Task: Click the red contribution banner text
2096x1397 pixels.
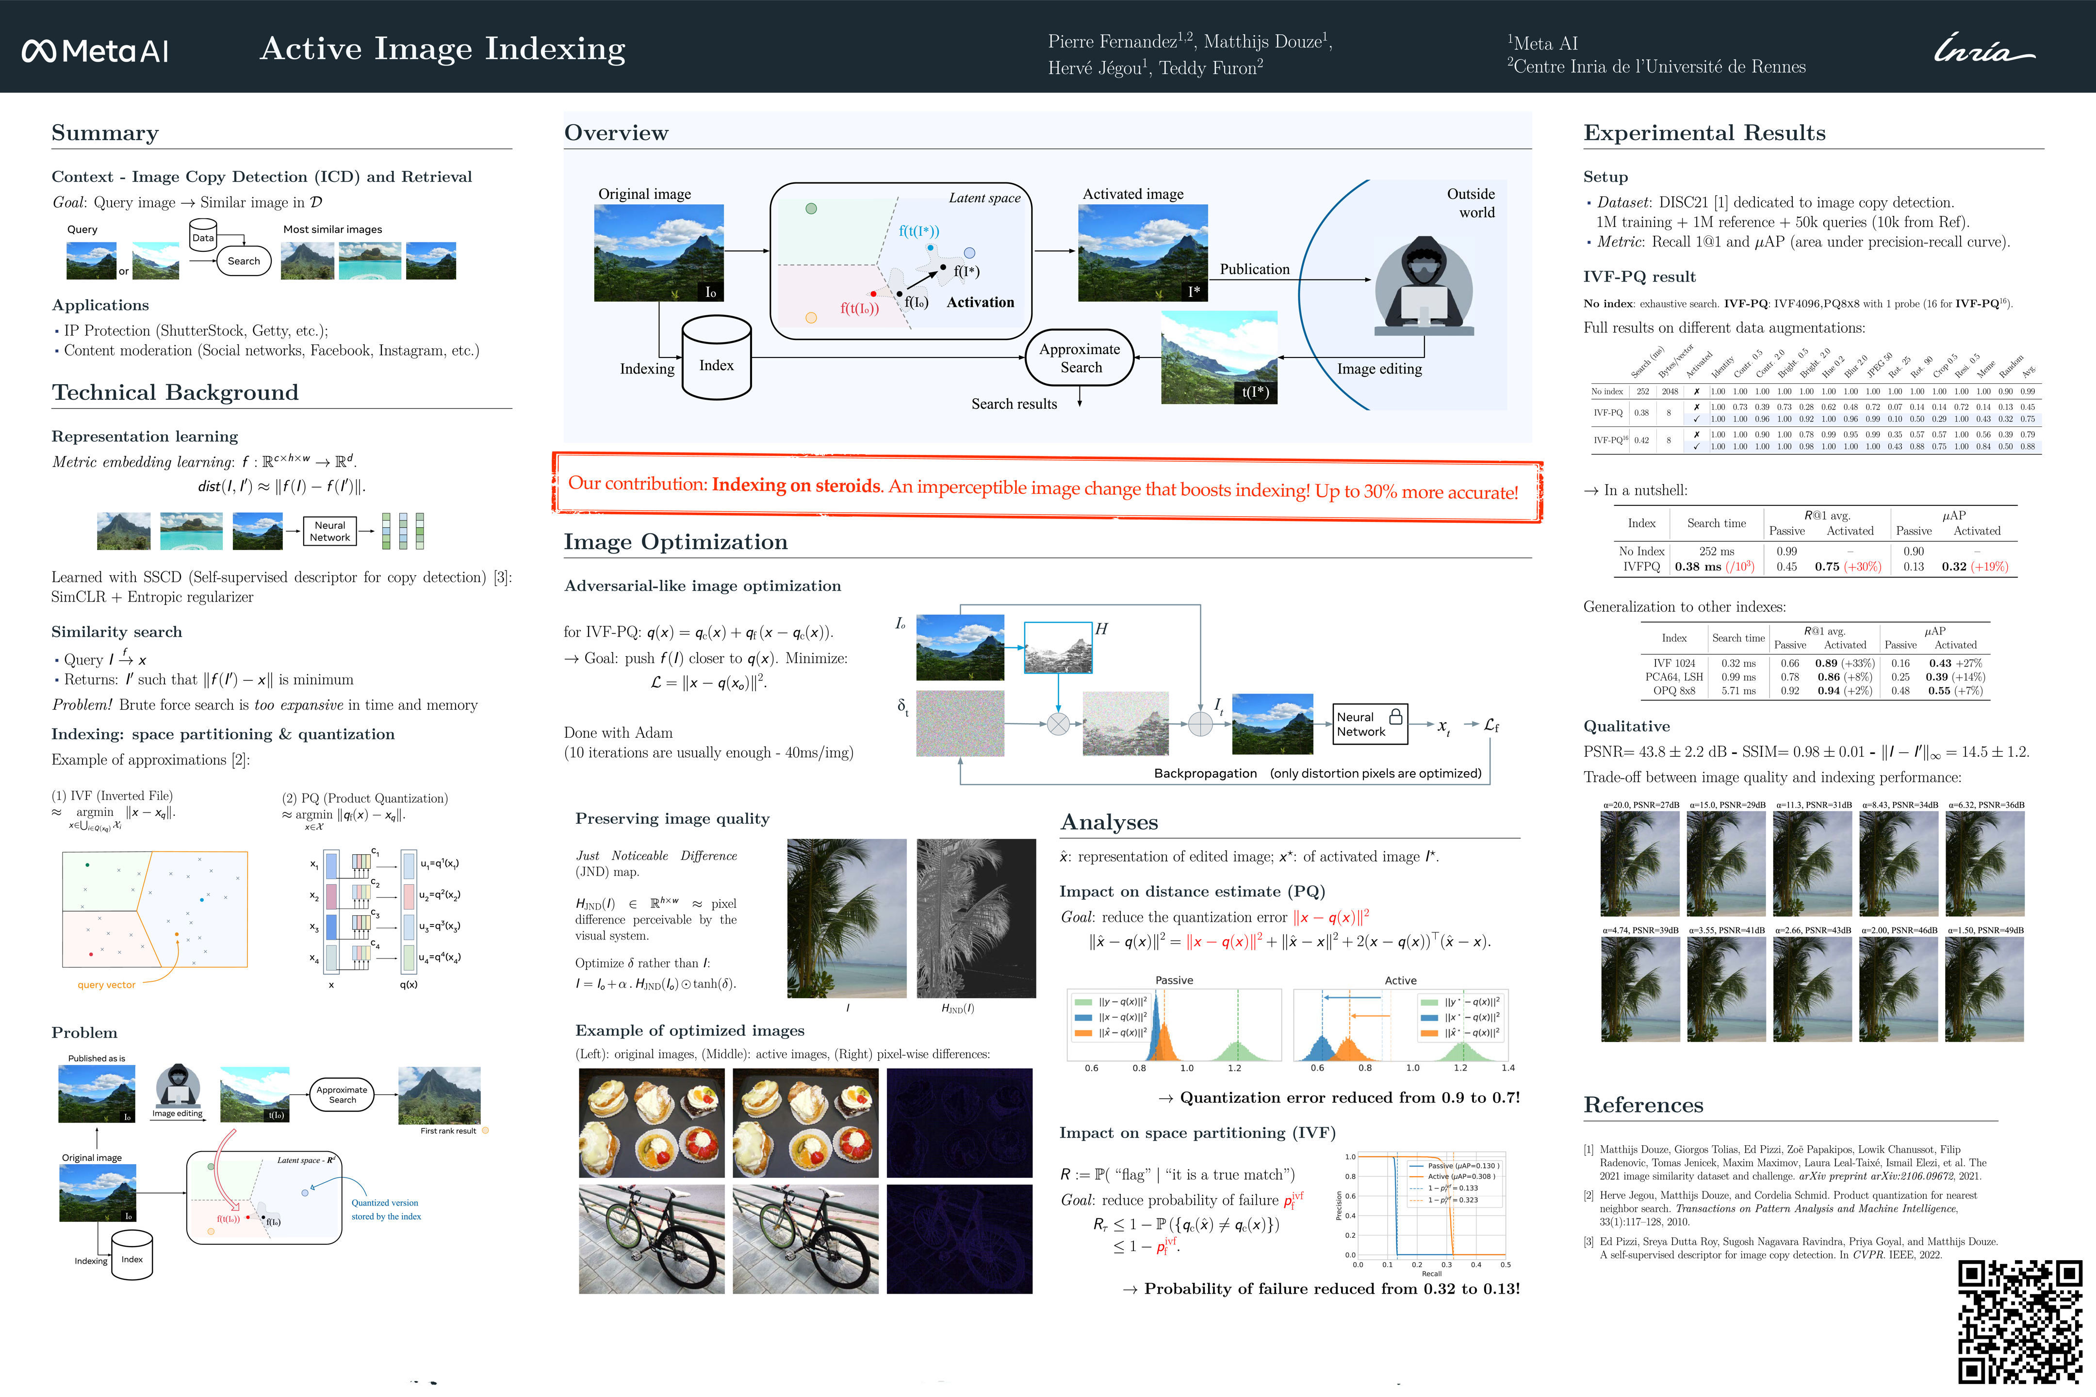Action: tap(1043, 487)
